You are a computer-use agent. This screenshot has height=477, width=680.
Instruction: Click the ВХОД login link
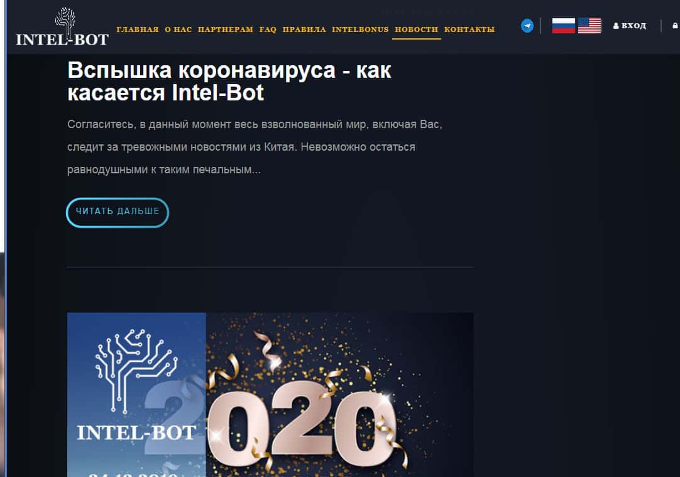coord(633,26)
